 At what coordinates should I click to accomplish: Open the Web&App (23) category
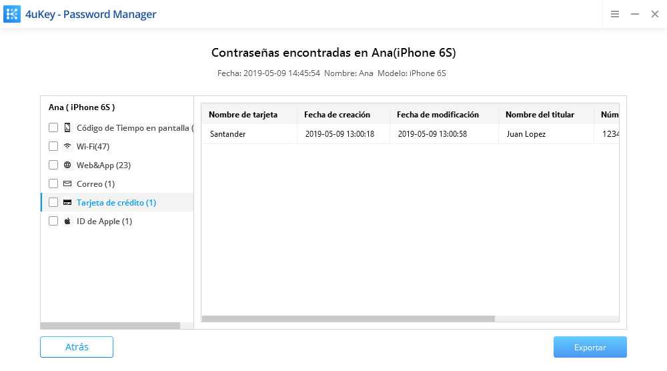103,165
